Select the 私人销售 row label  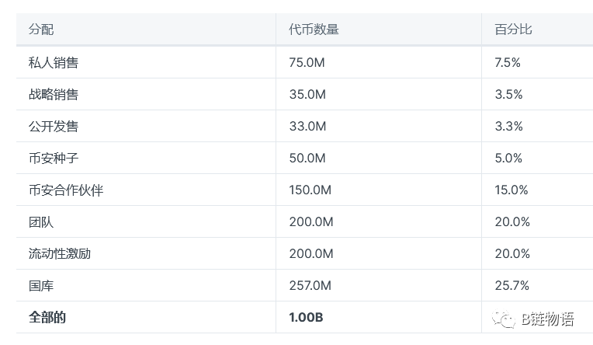(54, 62)
